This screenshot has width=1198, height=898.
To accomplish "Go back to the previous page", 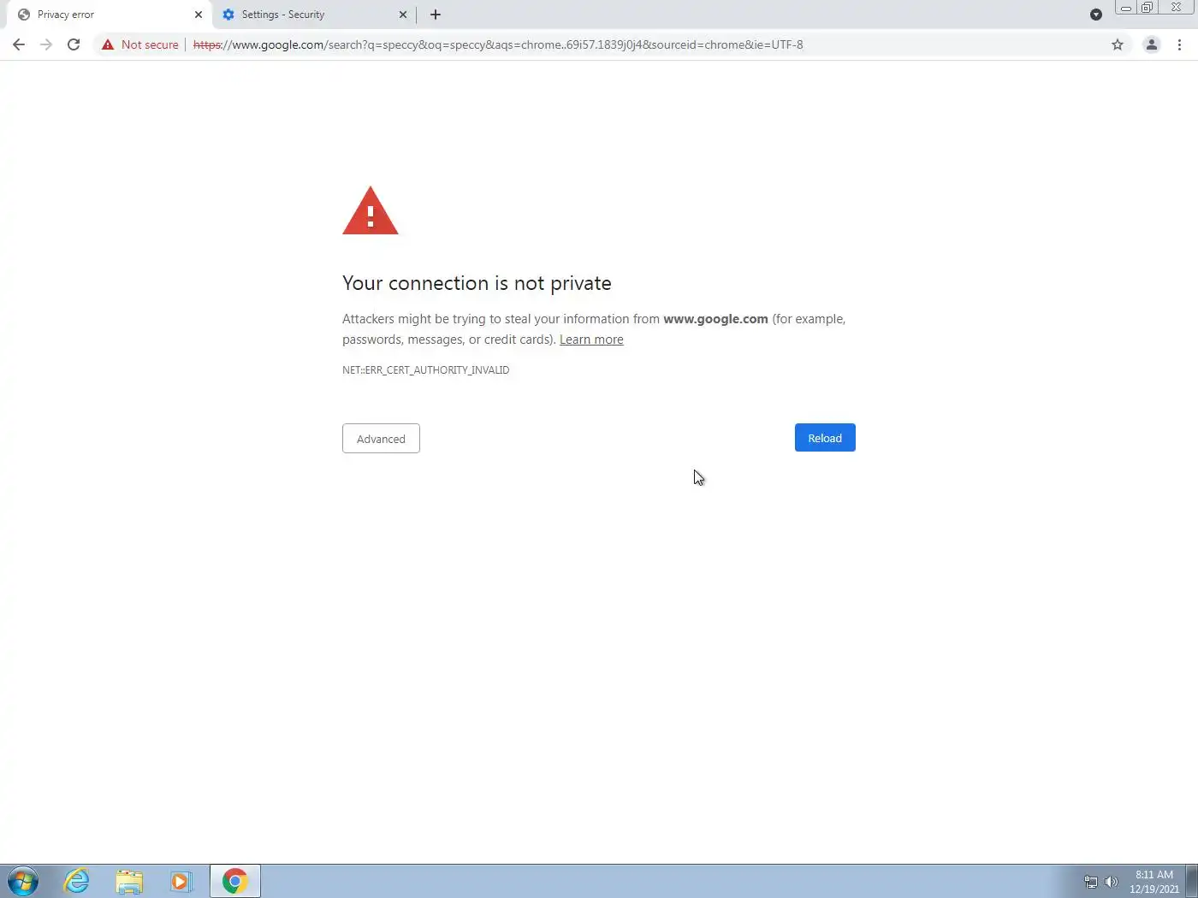I will [x=19, y=44].
